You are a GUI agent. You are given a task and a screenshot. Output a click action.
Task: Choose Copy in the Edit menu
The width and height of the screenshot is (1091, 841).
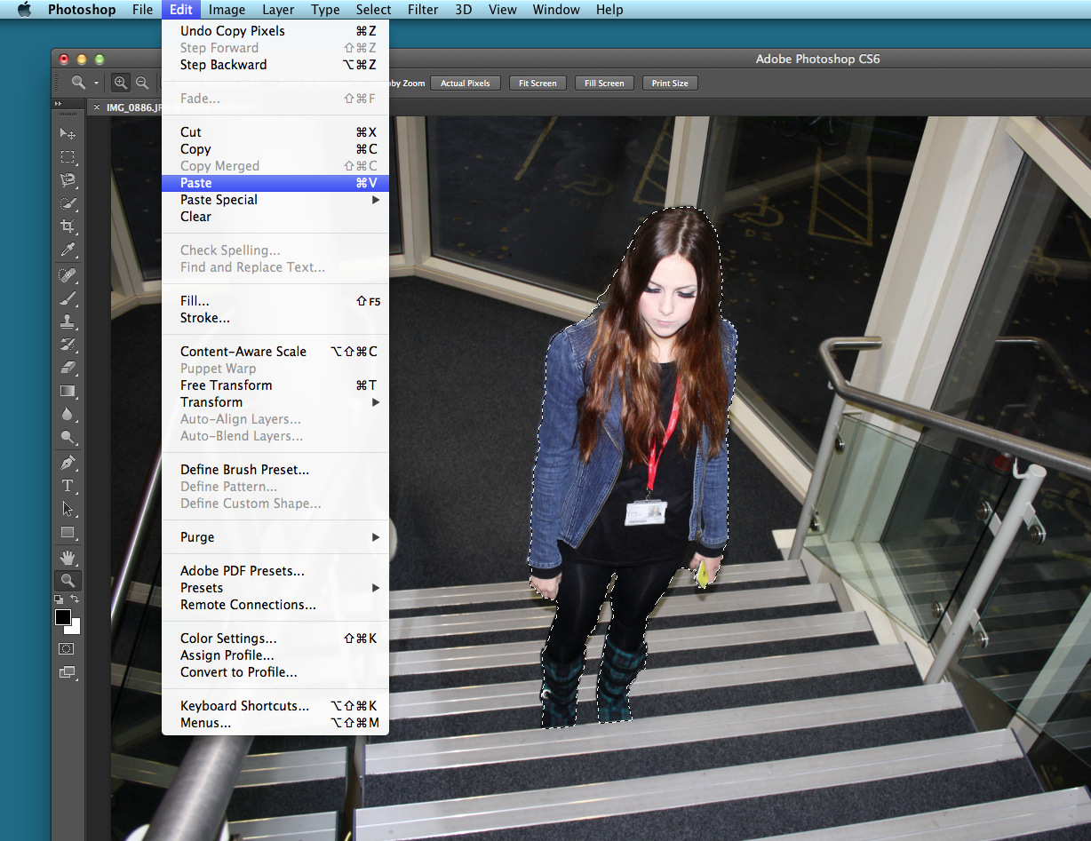click(x=275, y=149)
